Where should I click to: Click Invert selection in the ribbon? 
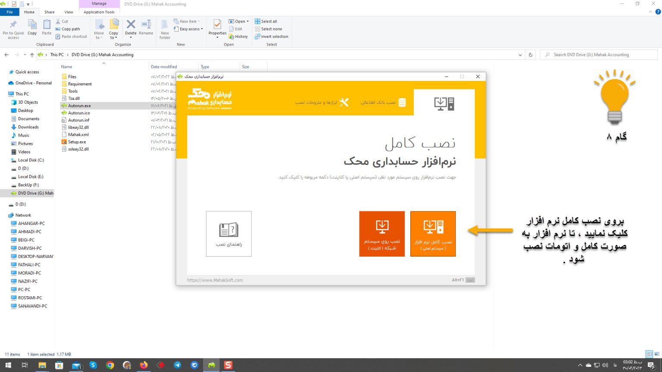(x=272, y=37)
